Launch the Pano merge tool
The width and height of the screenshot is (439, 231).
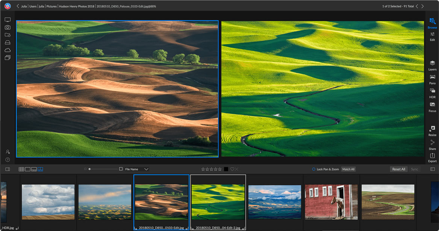pyautogui.click(x=432, y=79)
